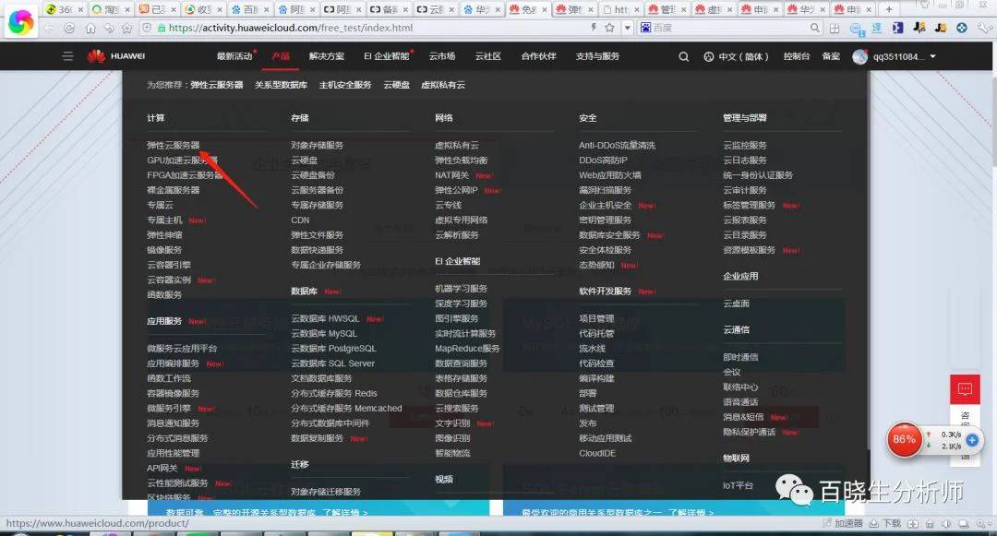Image resolution: width=997 pixels, height=536 pixels.
Task: Open the 云数据库 PostgreSQL link
Action: pyautogui.click(x=334, y=348)
